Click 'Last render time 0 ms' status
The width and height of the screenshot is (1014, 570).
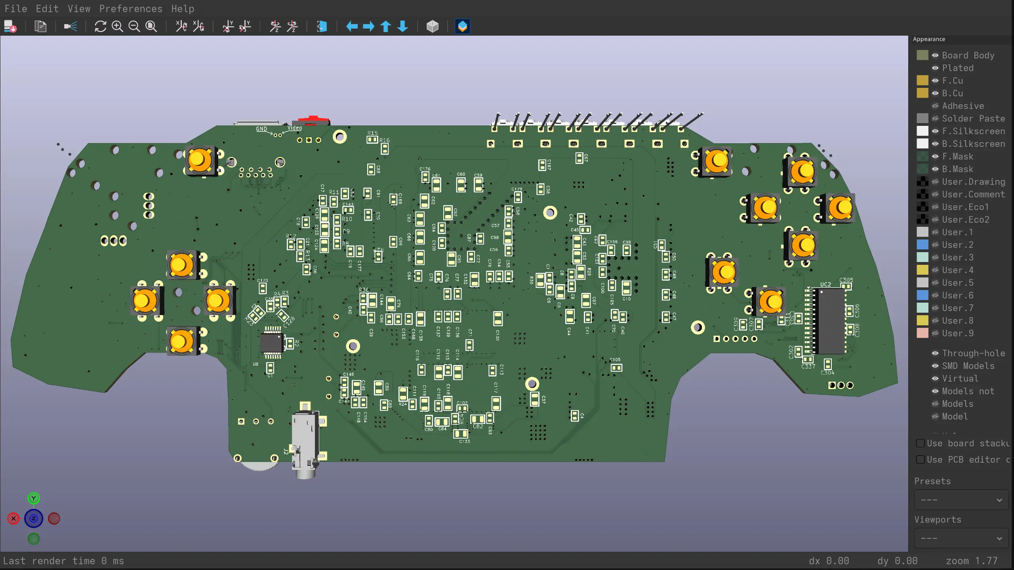(x=63, y=561)
